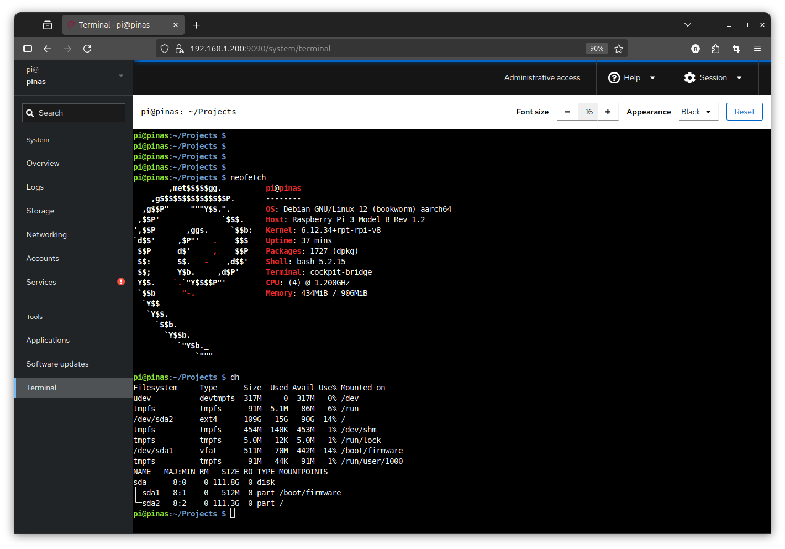Decrease terminal font size with minus
The image size is (785, 549).
(x=567, y=112)
